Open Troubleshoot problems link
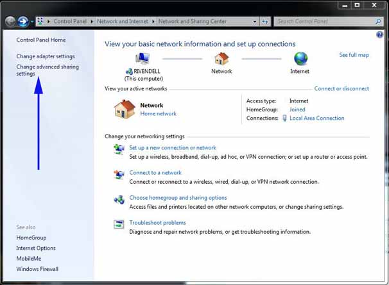Screen dimensions: 389x285 click(x=157, y=223)
